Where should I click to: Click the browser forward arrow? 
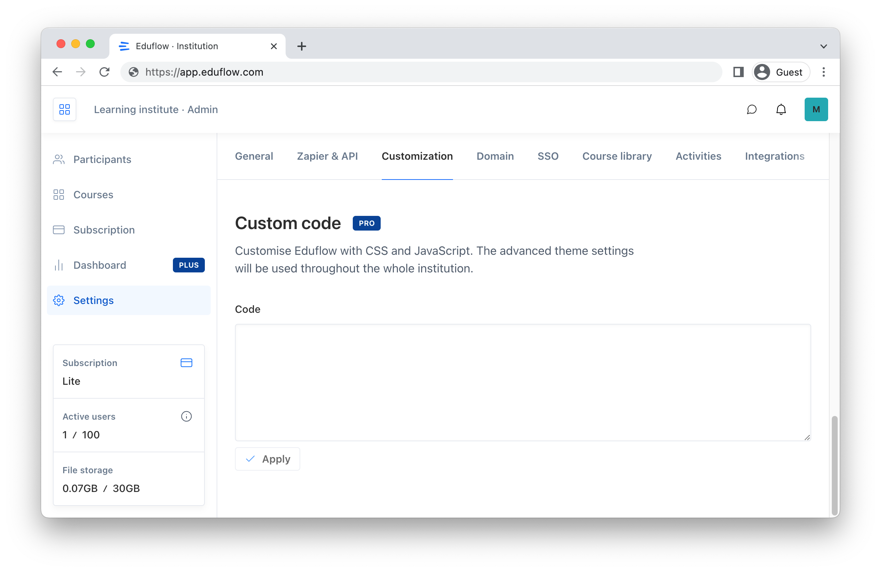[81, 72]
